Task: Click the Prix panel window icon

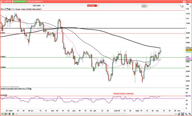Action: click(x=7, y=9)
